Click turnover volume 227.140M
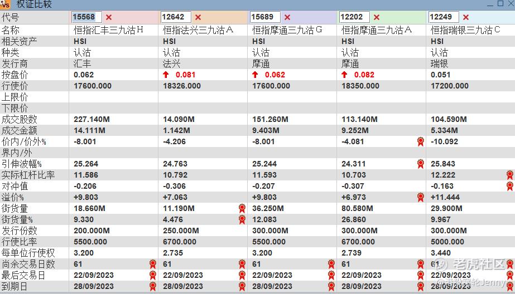The width and height of the screenshot is (515, 294). (92, 119)
